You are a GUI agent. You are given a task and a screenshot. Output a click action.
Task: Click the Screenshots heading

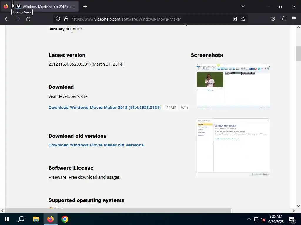[x=207, y=55]
